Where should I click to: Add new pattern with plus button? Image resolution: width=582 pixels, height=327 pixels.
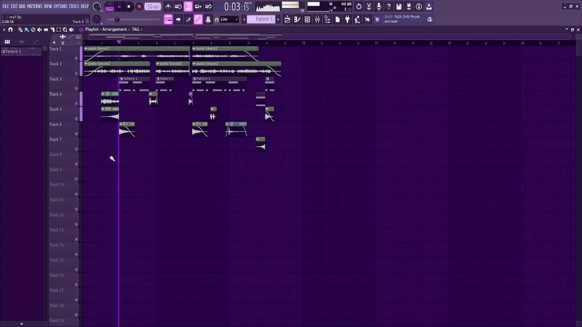278,19
